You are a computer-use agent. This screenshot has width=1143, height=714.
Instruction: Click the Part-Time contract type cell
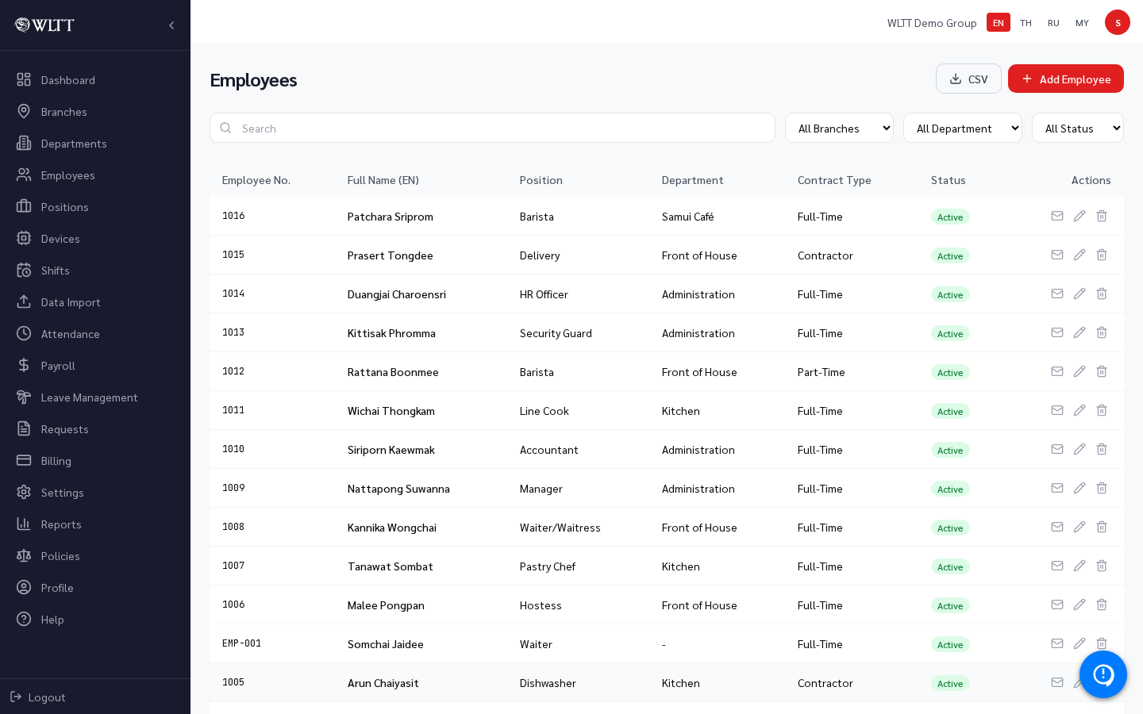point(822,372)
